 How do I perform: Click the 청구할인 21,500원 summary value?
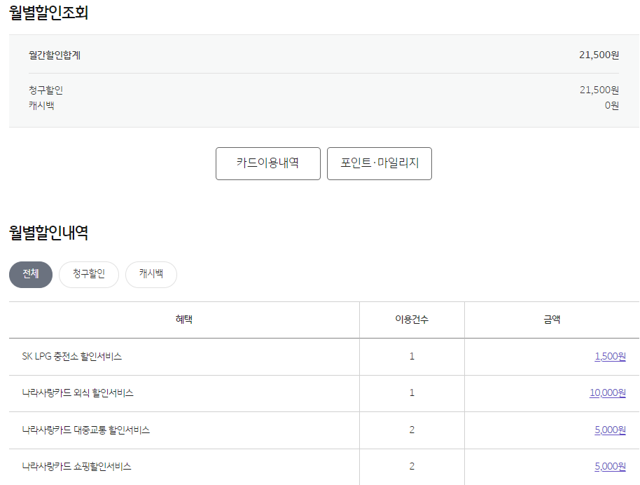tap(599, 90)
